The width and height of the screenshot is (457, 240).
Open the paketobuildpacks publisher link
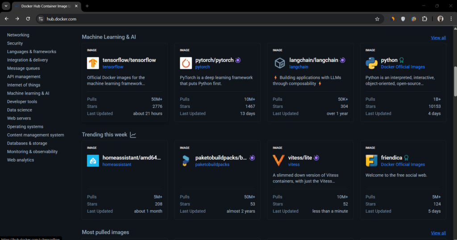point(212,165)
